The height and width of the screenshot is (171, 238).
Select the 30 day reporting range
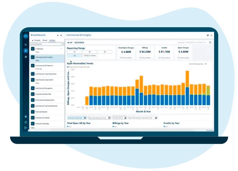tap(74, 52)
